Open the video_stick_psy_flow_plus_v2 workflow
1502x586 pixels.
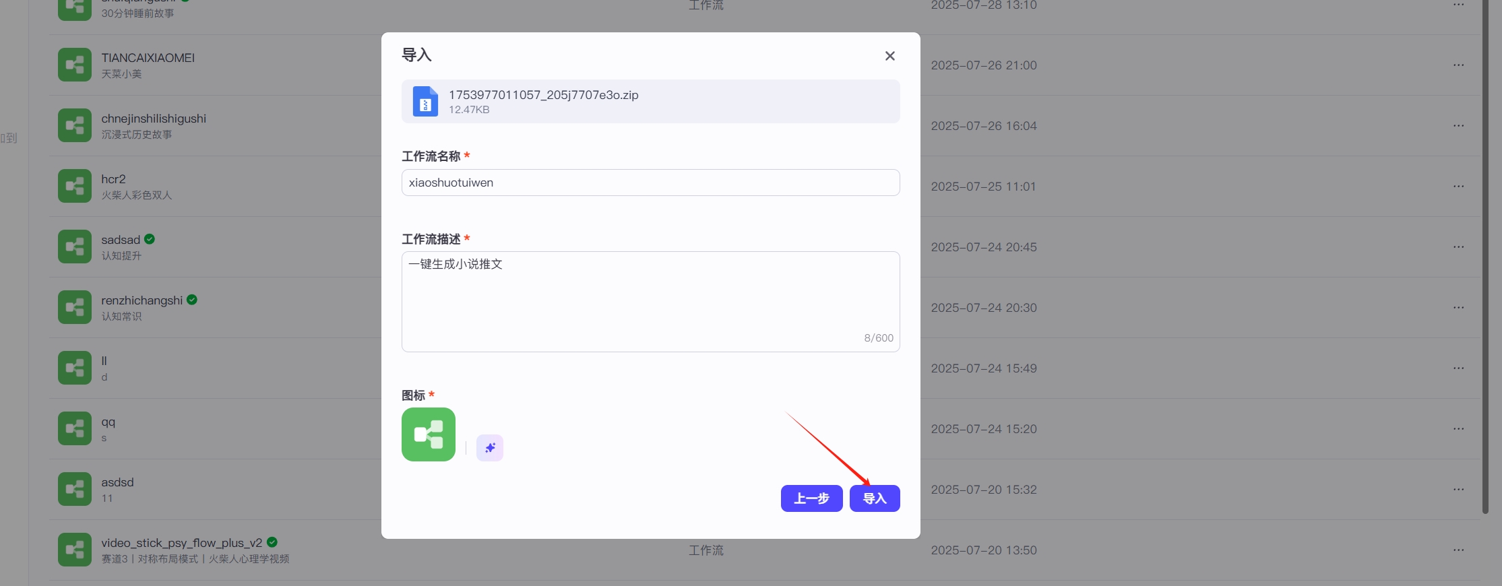click(x=181, y=543)
